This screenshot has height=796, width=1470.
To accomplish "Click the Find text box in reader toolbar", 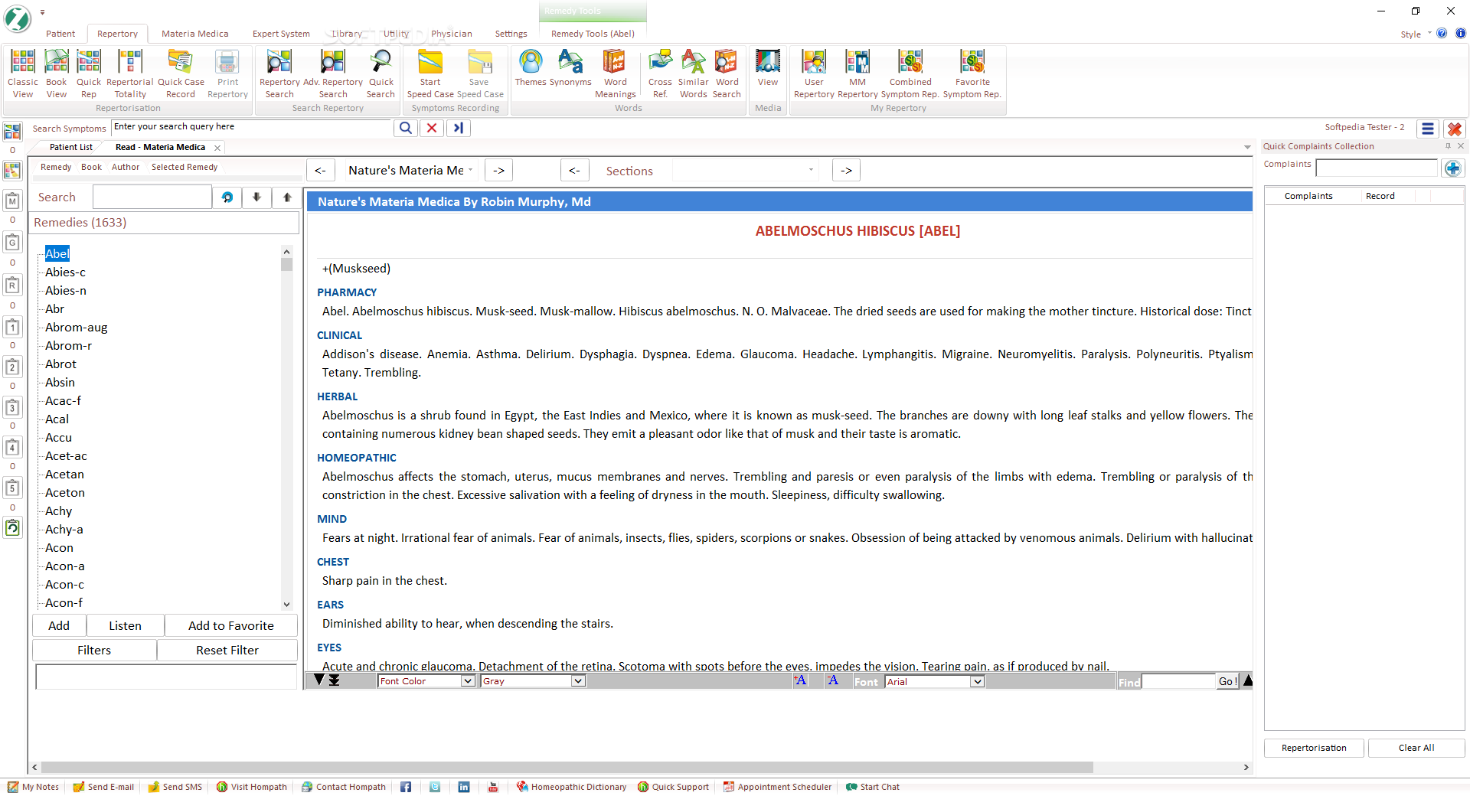I will (1178, 681).
